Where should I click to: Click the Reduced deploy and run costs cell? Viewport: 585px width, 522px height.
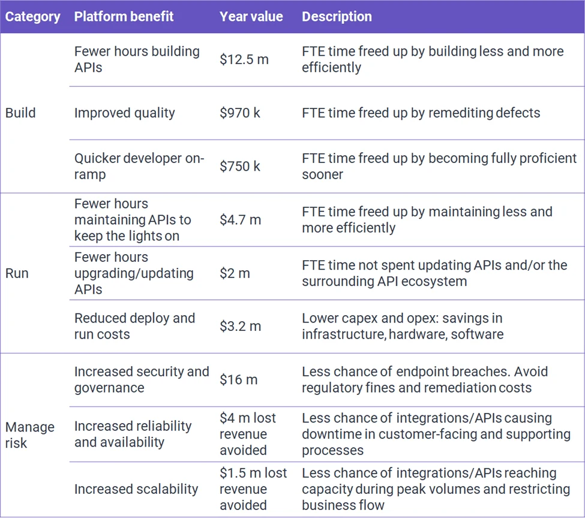(134, 327)
